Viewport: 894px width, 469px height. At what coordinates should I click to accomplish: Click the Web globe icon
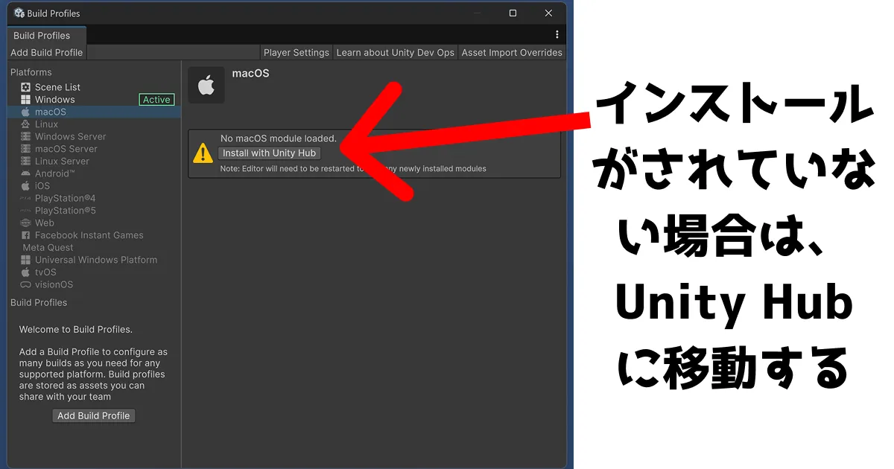tap(25, 223)
